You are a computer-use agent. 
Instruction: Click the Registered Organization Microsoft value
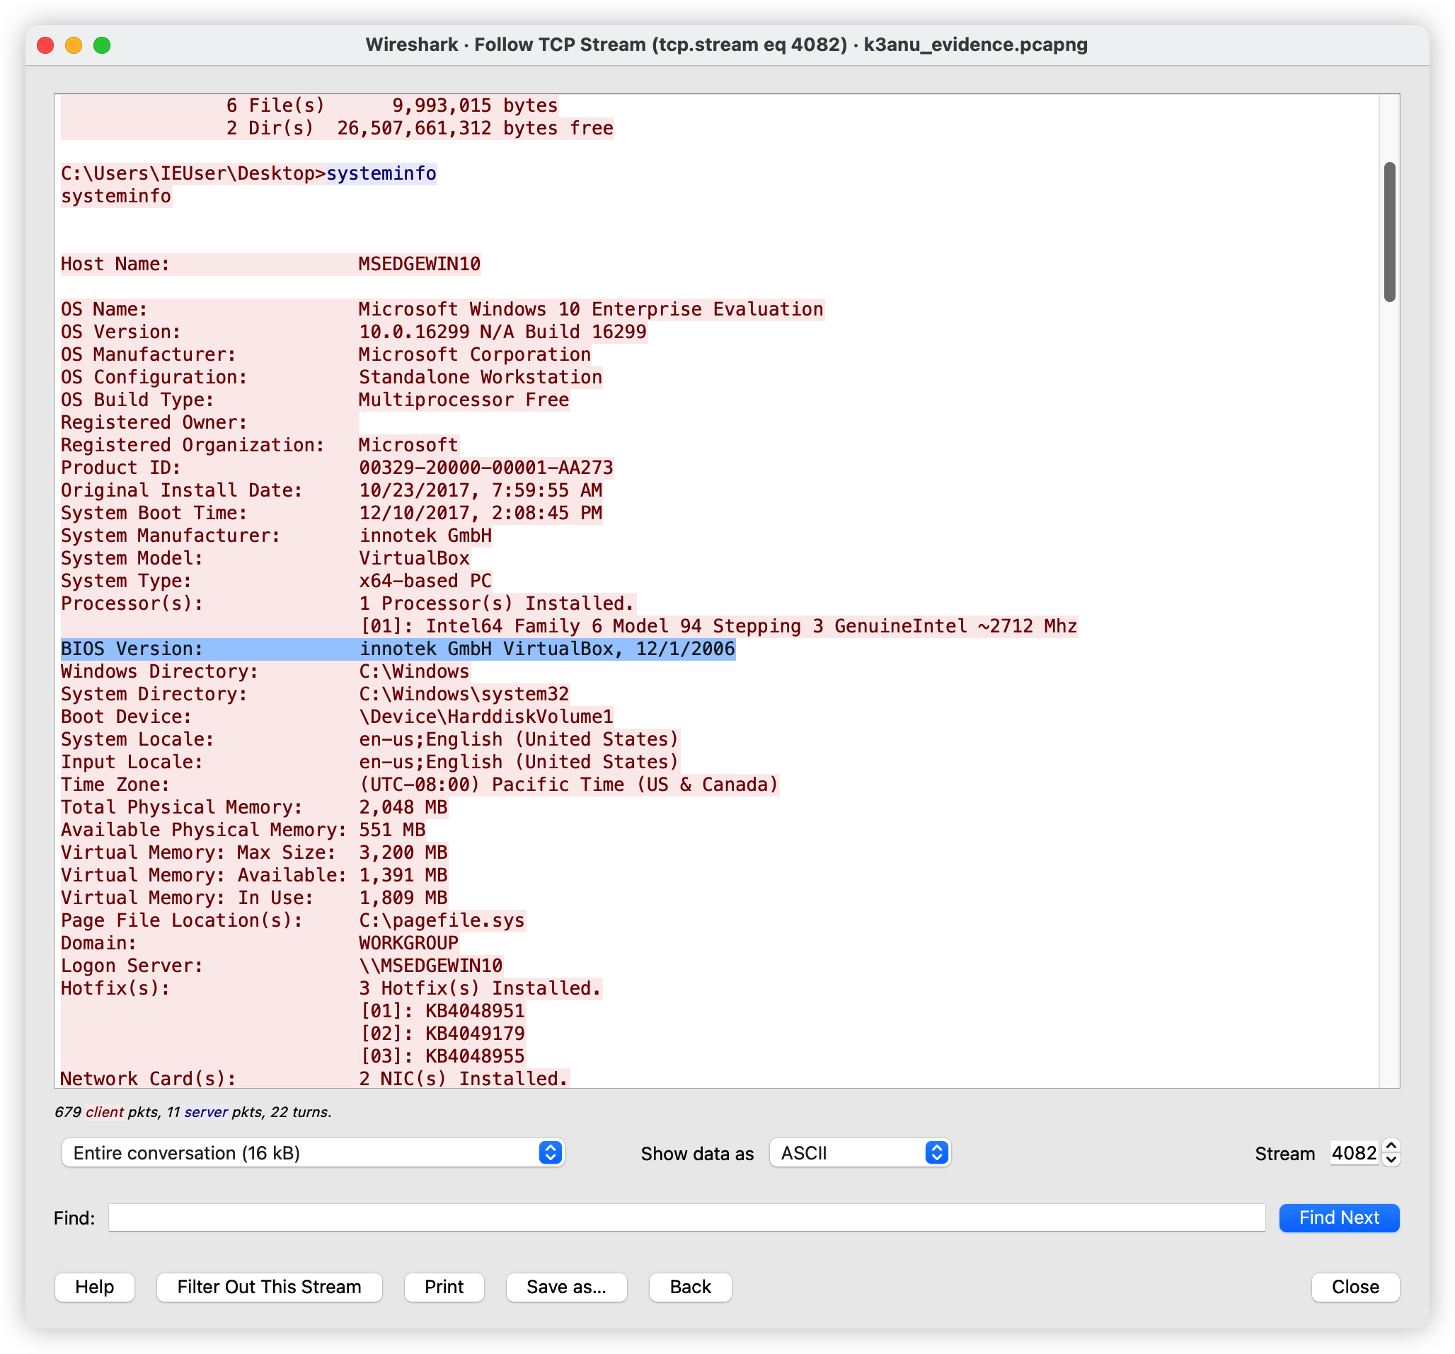[x=408, y=445]
